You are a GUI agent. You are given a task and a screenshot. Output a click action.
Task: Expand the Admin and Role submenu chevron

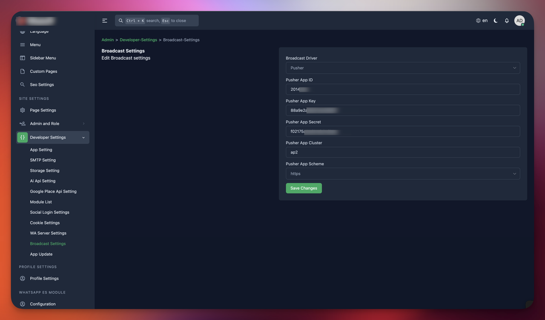[x=83, y=124]
